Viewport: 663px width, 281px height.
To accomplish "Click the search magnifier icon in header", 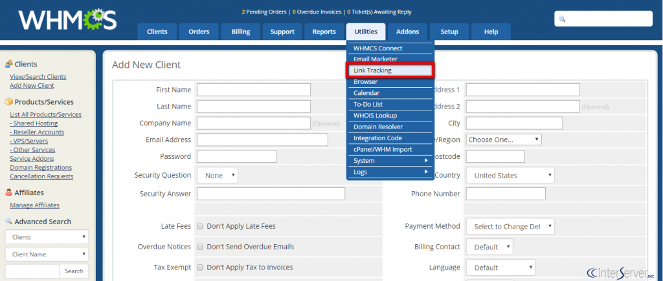I will pyautogui.click(x=562, y=19).
